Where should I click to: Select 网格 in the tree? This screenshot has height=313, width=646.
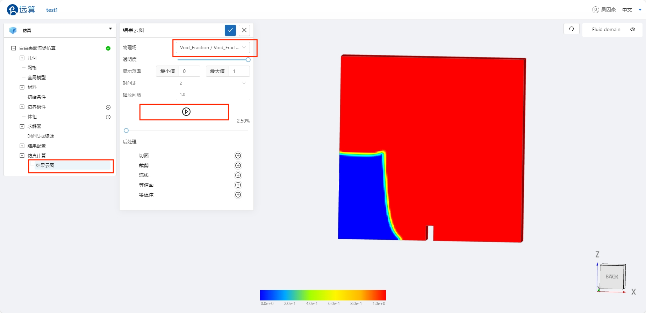pos(32,68)
